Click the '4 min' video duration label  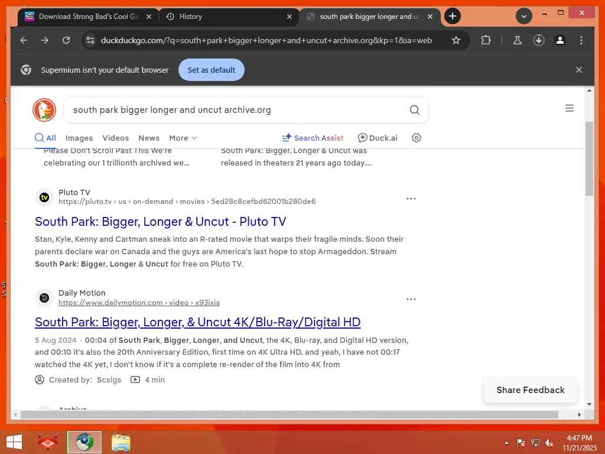[x=155, y=380]
